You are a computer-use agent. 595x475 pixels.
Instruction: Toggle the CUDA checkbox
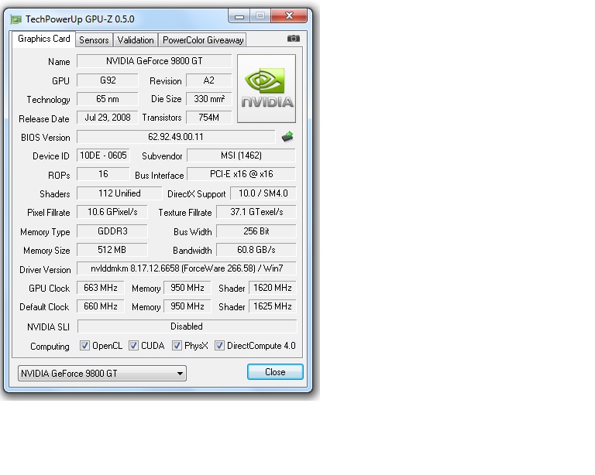pyautogui.click(x=133, y=346)
